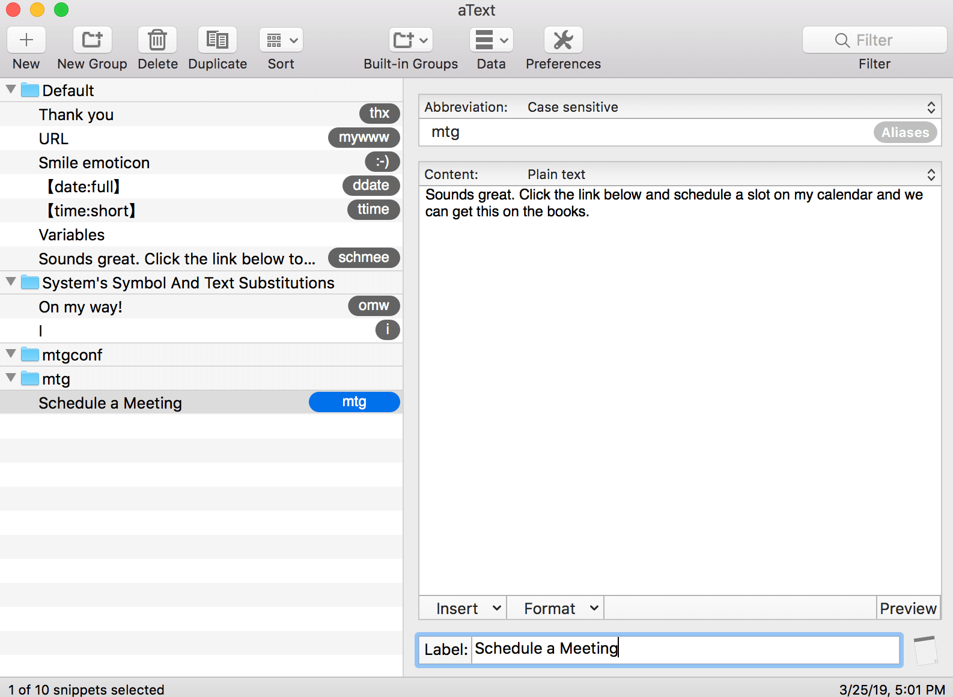
Task: Select the URL snippet row
Action: tap(201, 138)
